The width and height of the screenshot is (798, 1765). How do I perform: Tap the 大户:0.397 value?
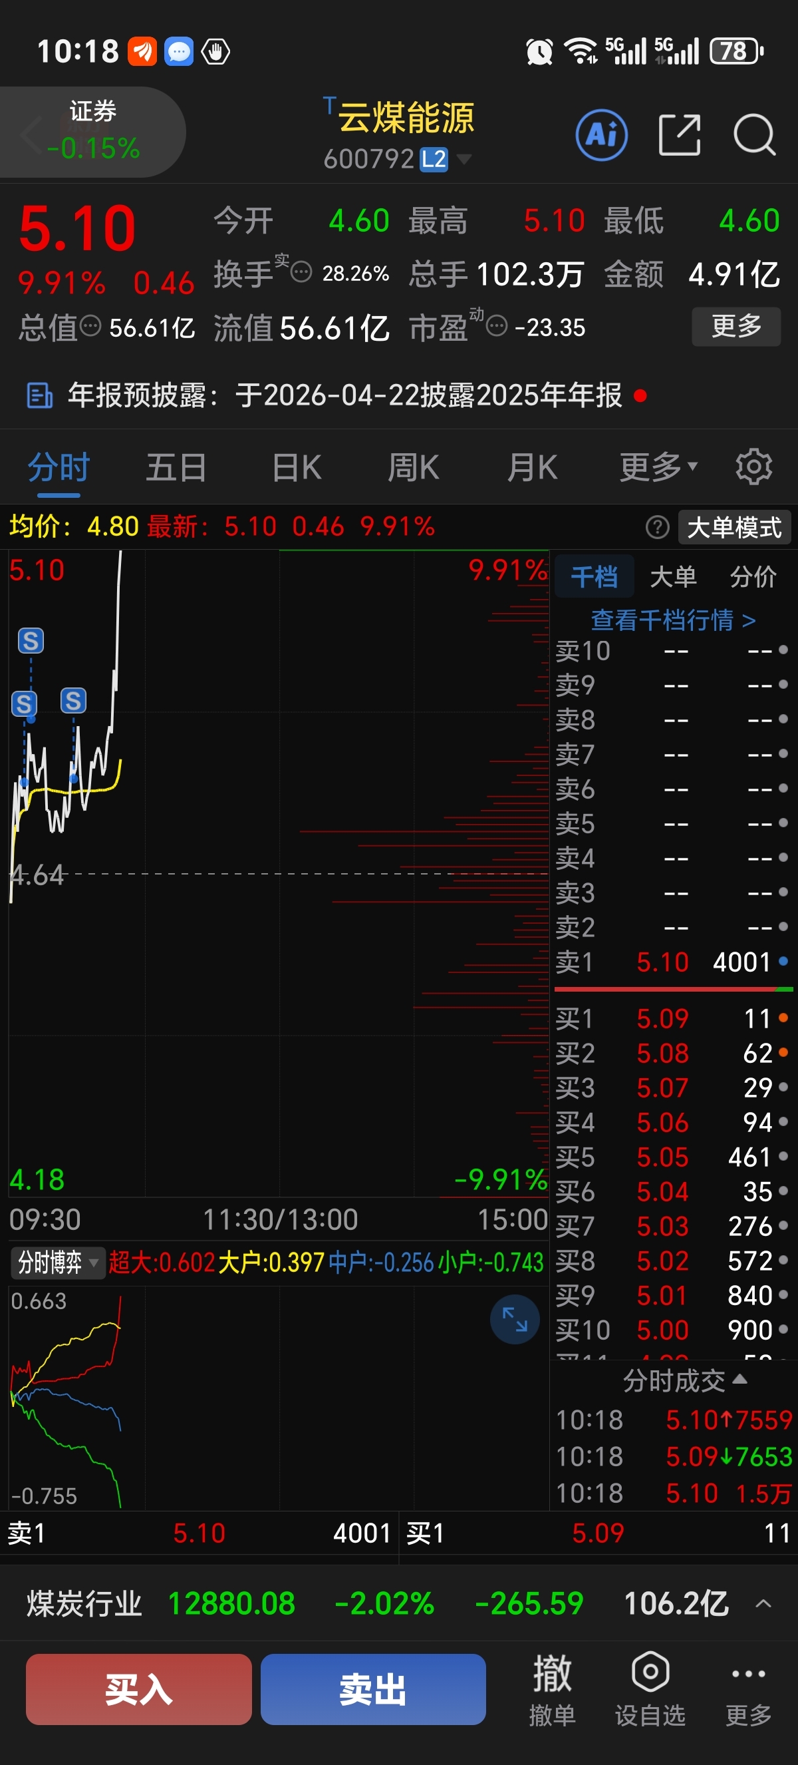tap(271, 1262)
